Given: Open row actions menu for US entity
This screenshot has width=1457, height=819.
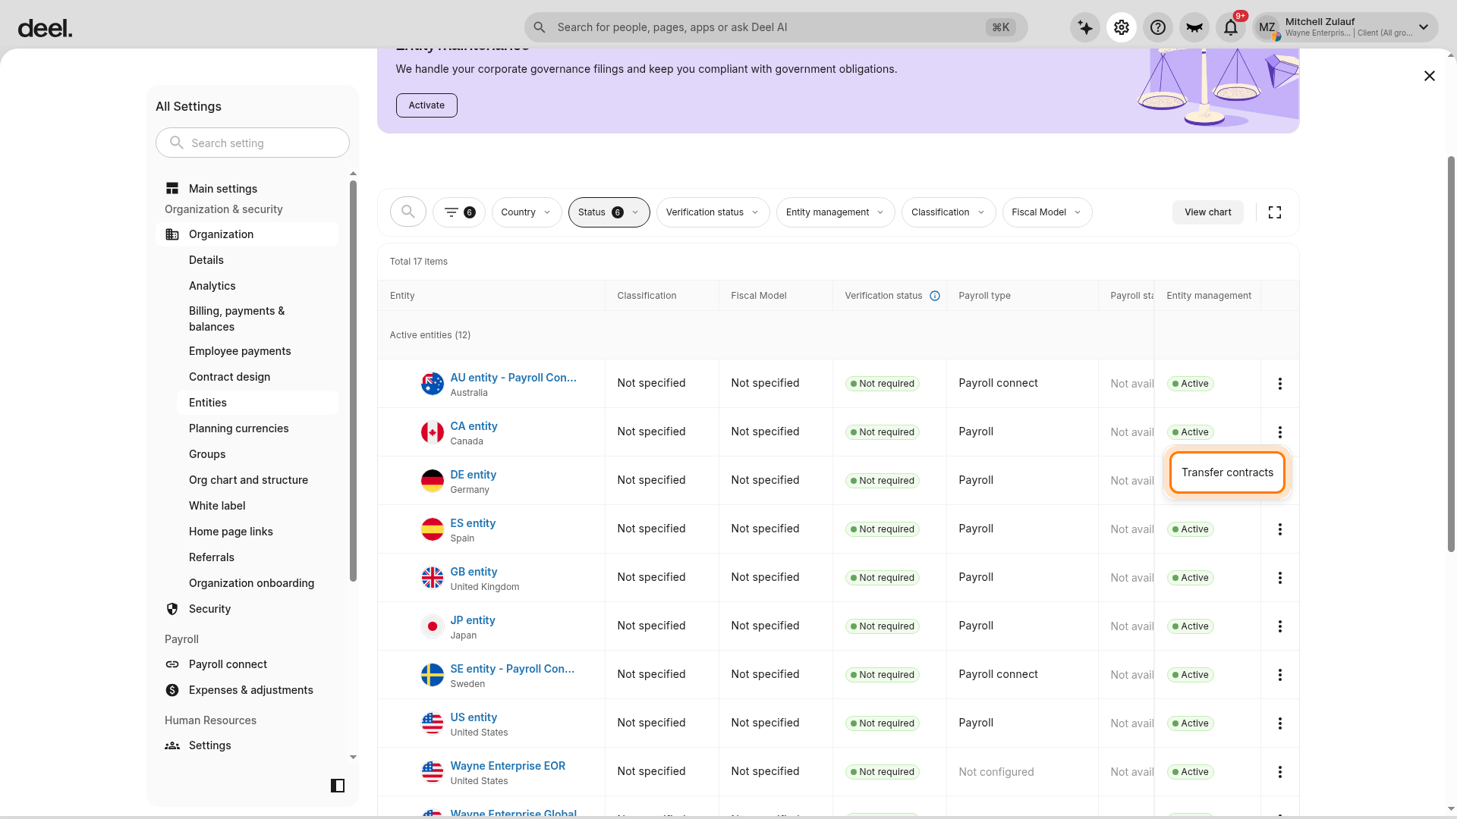Looking at the screenshot, I should click(1280, 723).
